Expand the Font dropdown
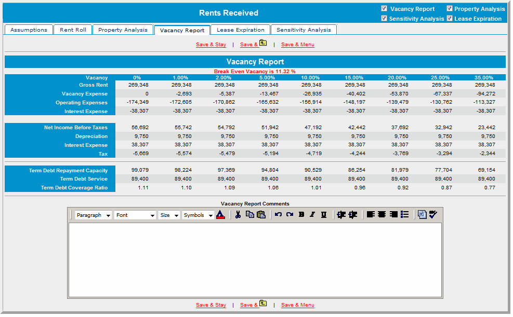 tap(135, 215)
